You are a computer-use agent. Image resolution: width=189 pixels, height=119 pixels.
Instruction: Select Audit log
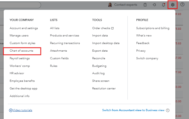[x=98, y=73]
